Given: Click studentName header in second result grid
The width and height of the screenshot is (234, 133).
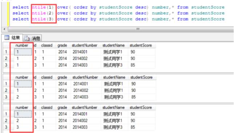Looking at the screenshot, I should coord(114,77).
